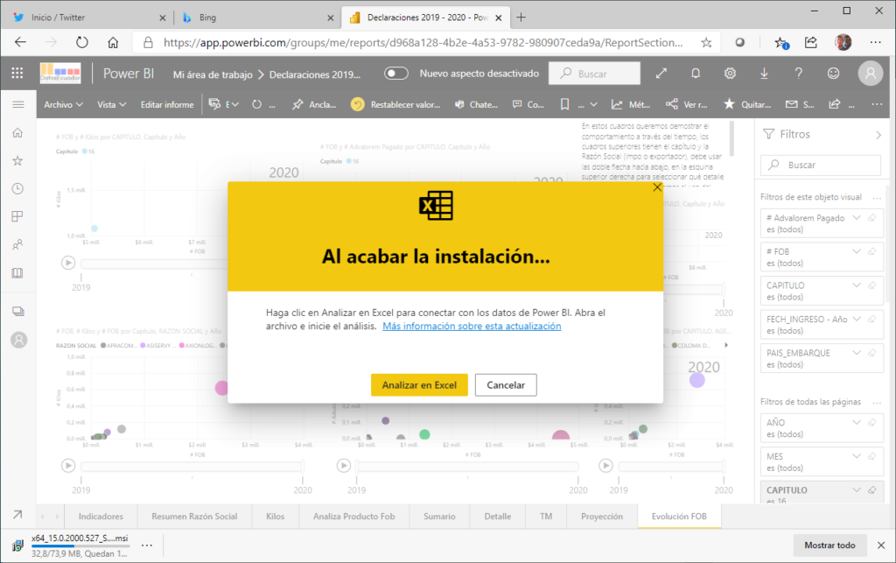
Task: Open Power BI settings gear
Action: pyautogui.click(x=730, y=74)
